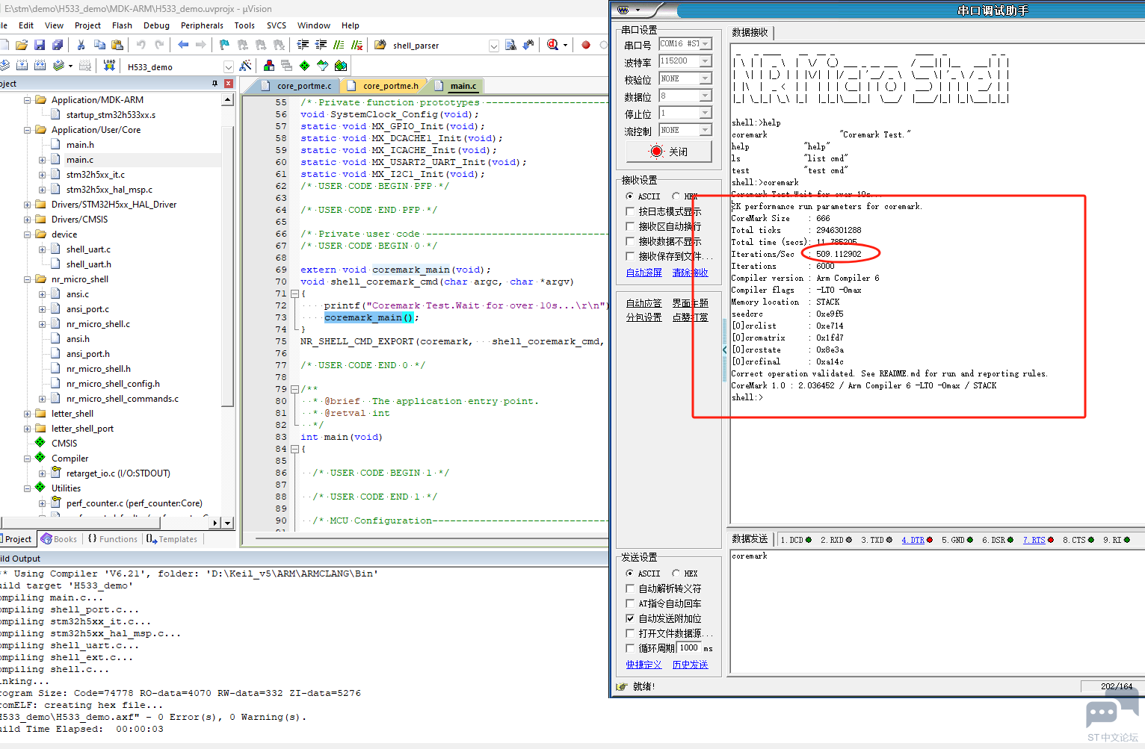
Task: Enable the 按日志模式显示 checkbox
Action: [630, 211]
